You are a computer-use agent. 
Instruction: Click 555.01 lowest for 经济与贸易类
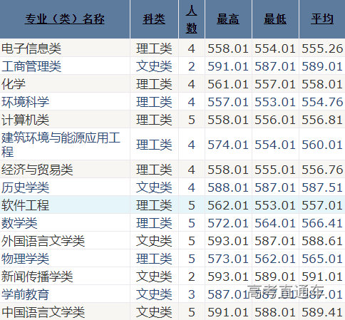275,170
